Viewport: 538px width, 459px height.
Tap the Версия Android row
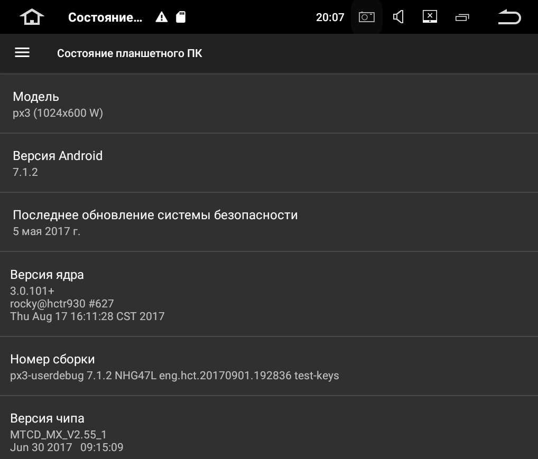click(269, 163)
